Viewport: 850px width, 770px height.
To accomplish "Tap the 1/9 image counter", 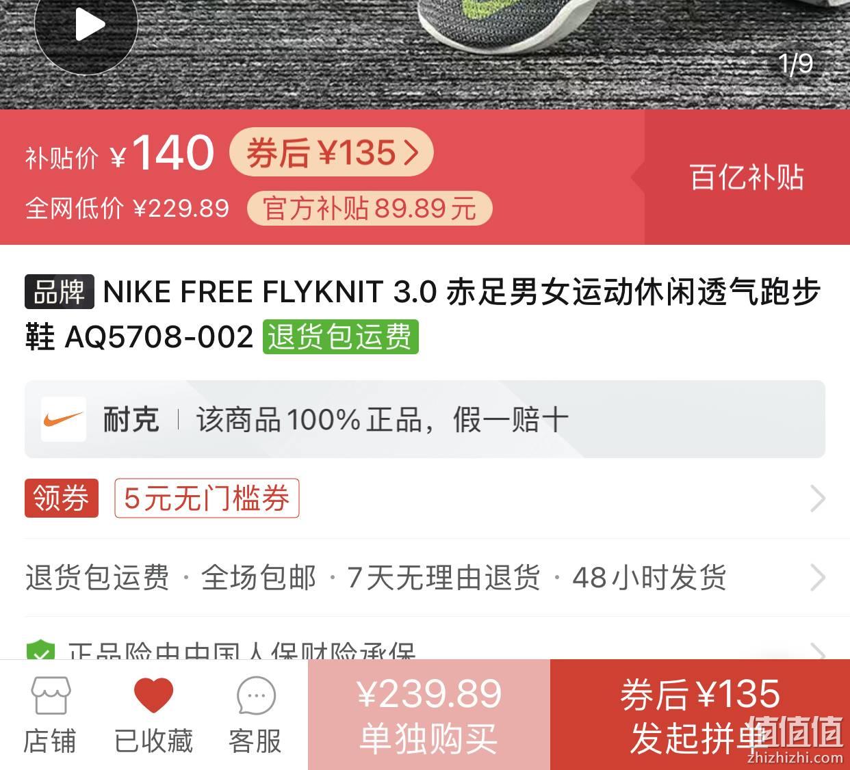I will coord(795,64).
